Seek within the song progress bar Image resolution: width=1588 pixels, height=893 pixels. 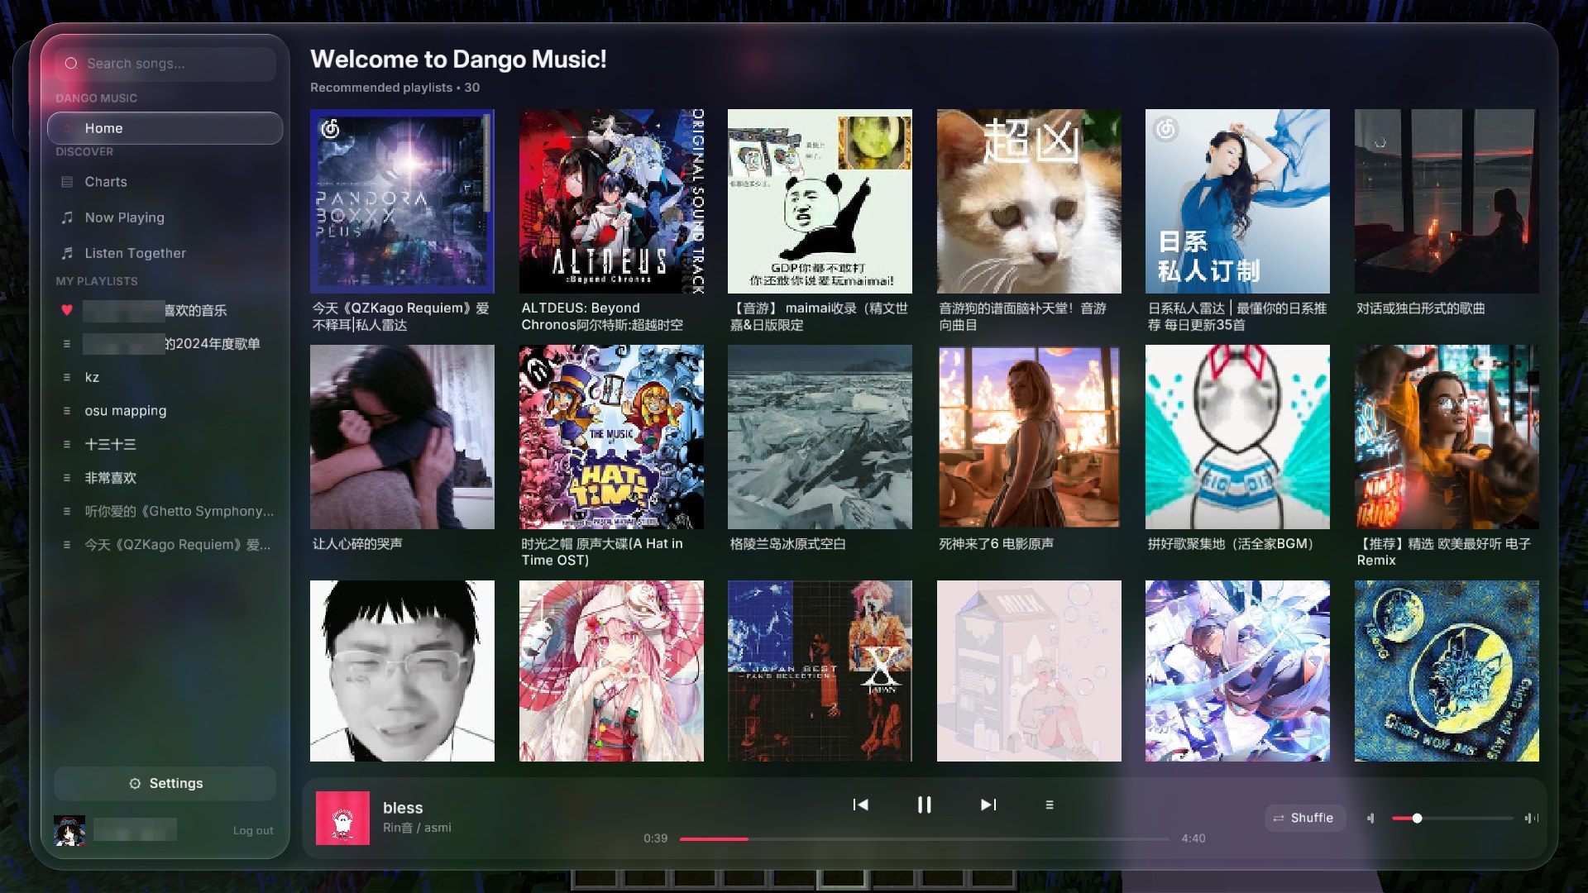point(924,838)
